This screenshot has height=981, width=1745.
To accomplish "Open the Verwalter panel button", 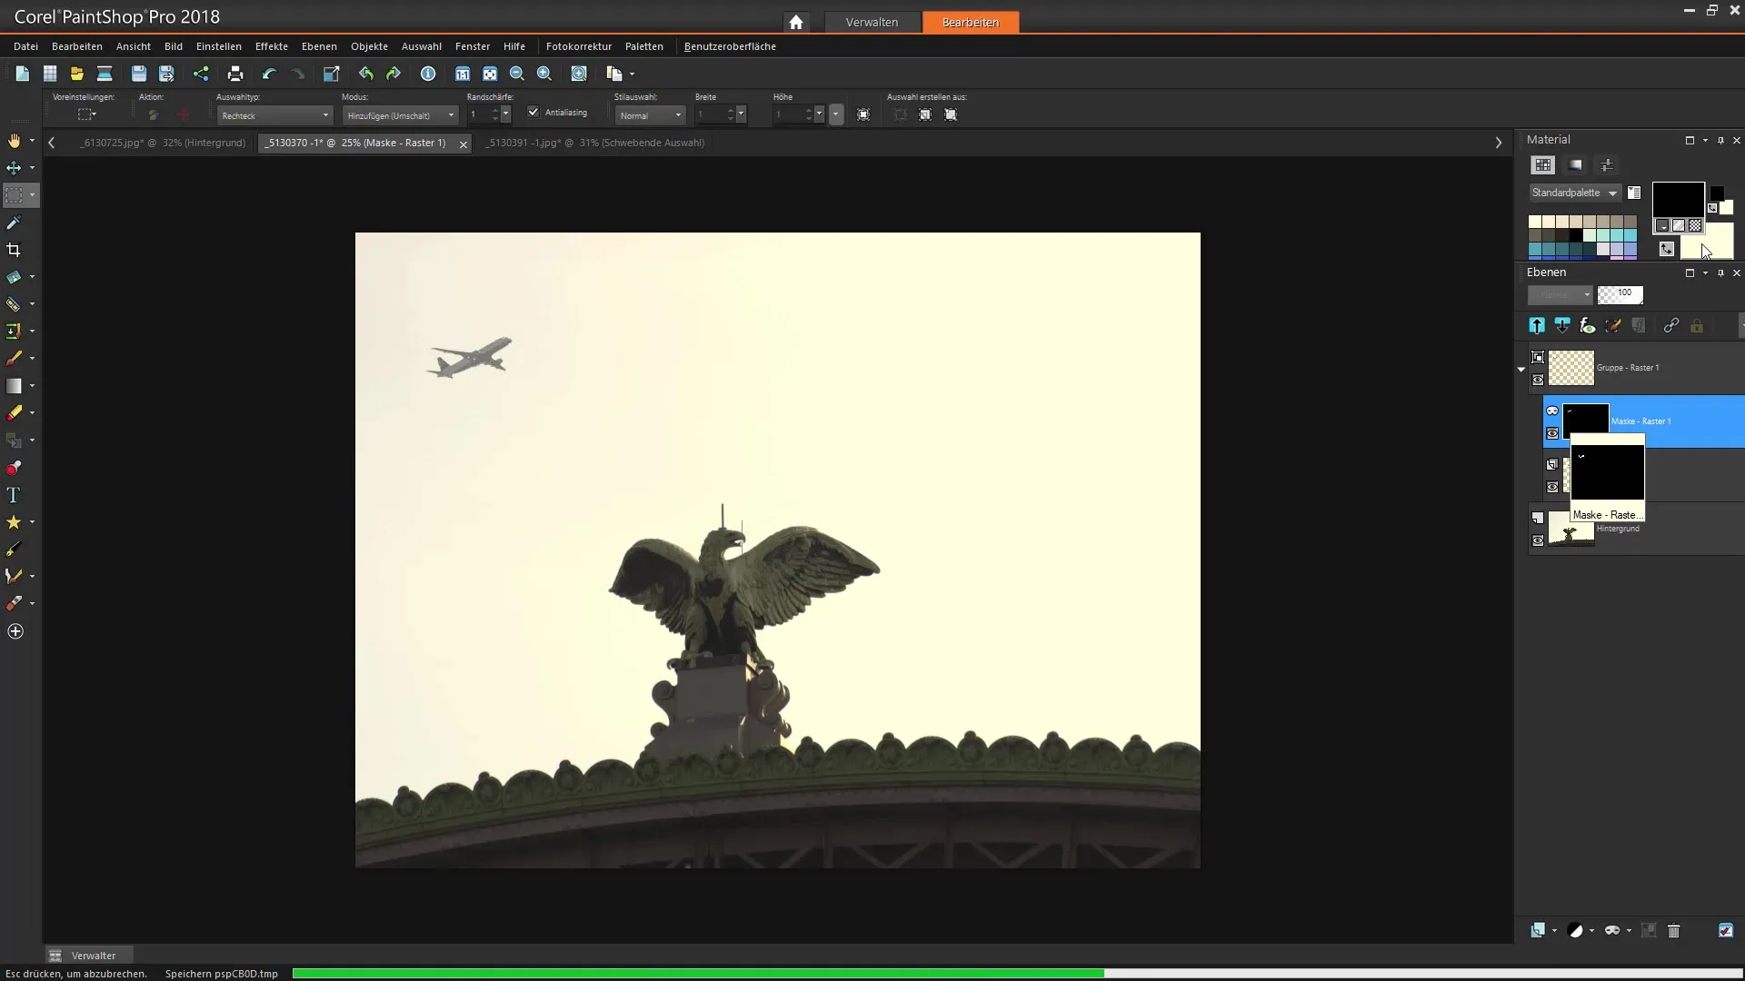I will click(88, 956).
